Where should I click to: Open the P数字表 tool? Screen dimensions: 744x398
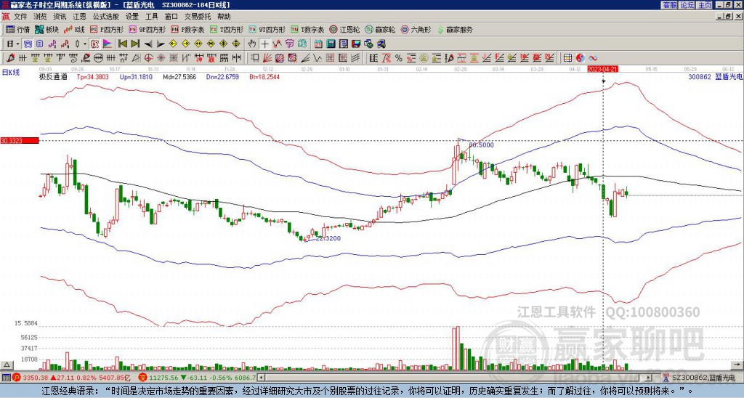pyautogui.click(x=187, y=29)
